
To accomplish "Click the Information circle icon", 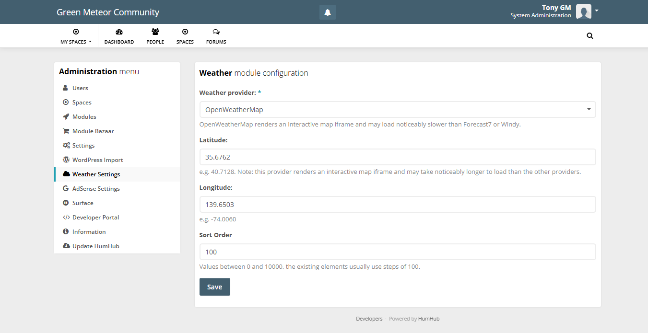I will click(66, 232).
